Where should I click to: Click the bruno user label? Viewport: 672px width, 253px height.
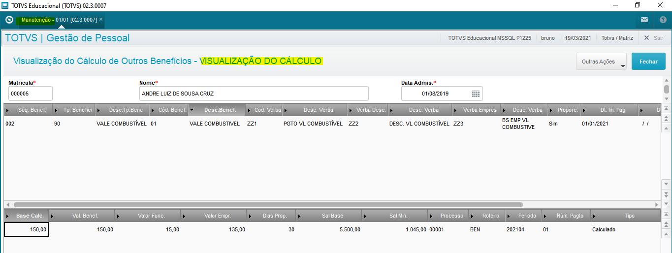click(x=548, y=38)
